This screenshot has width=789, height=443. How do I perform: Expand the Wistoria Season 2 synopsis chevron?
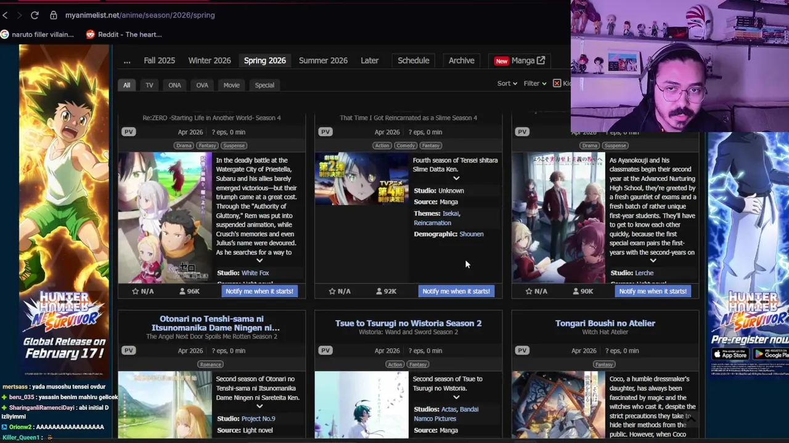click(x=456, y=397)
